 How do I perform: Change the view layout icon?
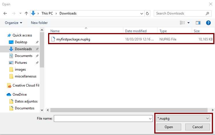pos(182,23)
